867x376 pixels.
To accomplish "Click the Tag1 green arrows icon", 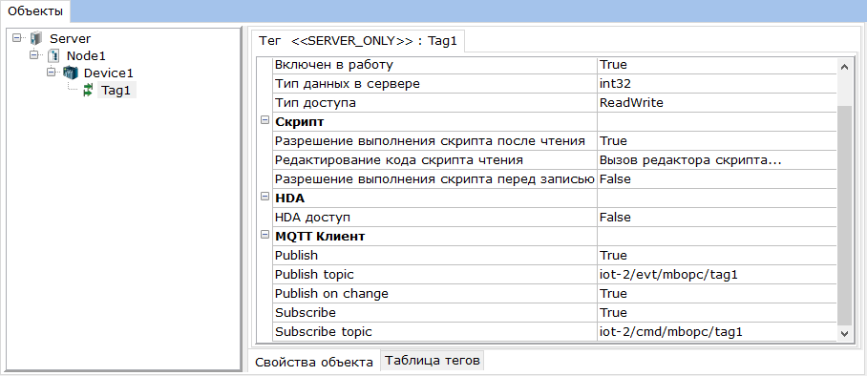I will point(88,90).
